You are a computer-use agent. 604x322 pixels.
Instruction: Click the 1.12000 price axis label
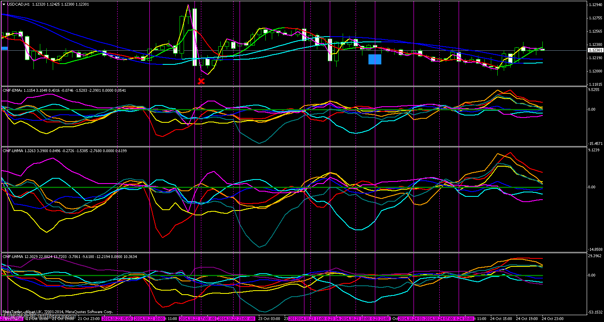pos(595,71)
